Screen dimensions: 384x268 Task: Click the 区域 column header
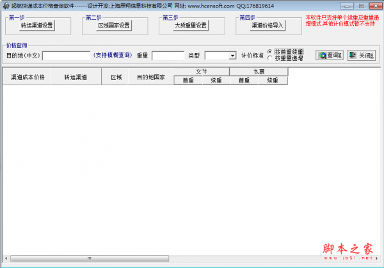(115, 77)
